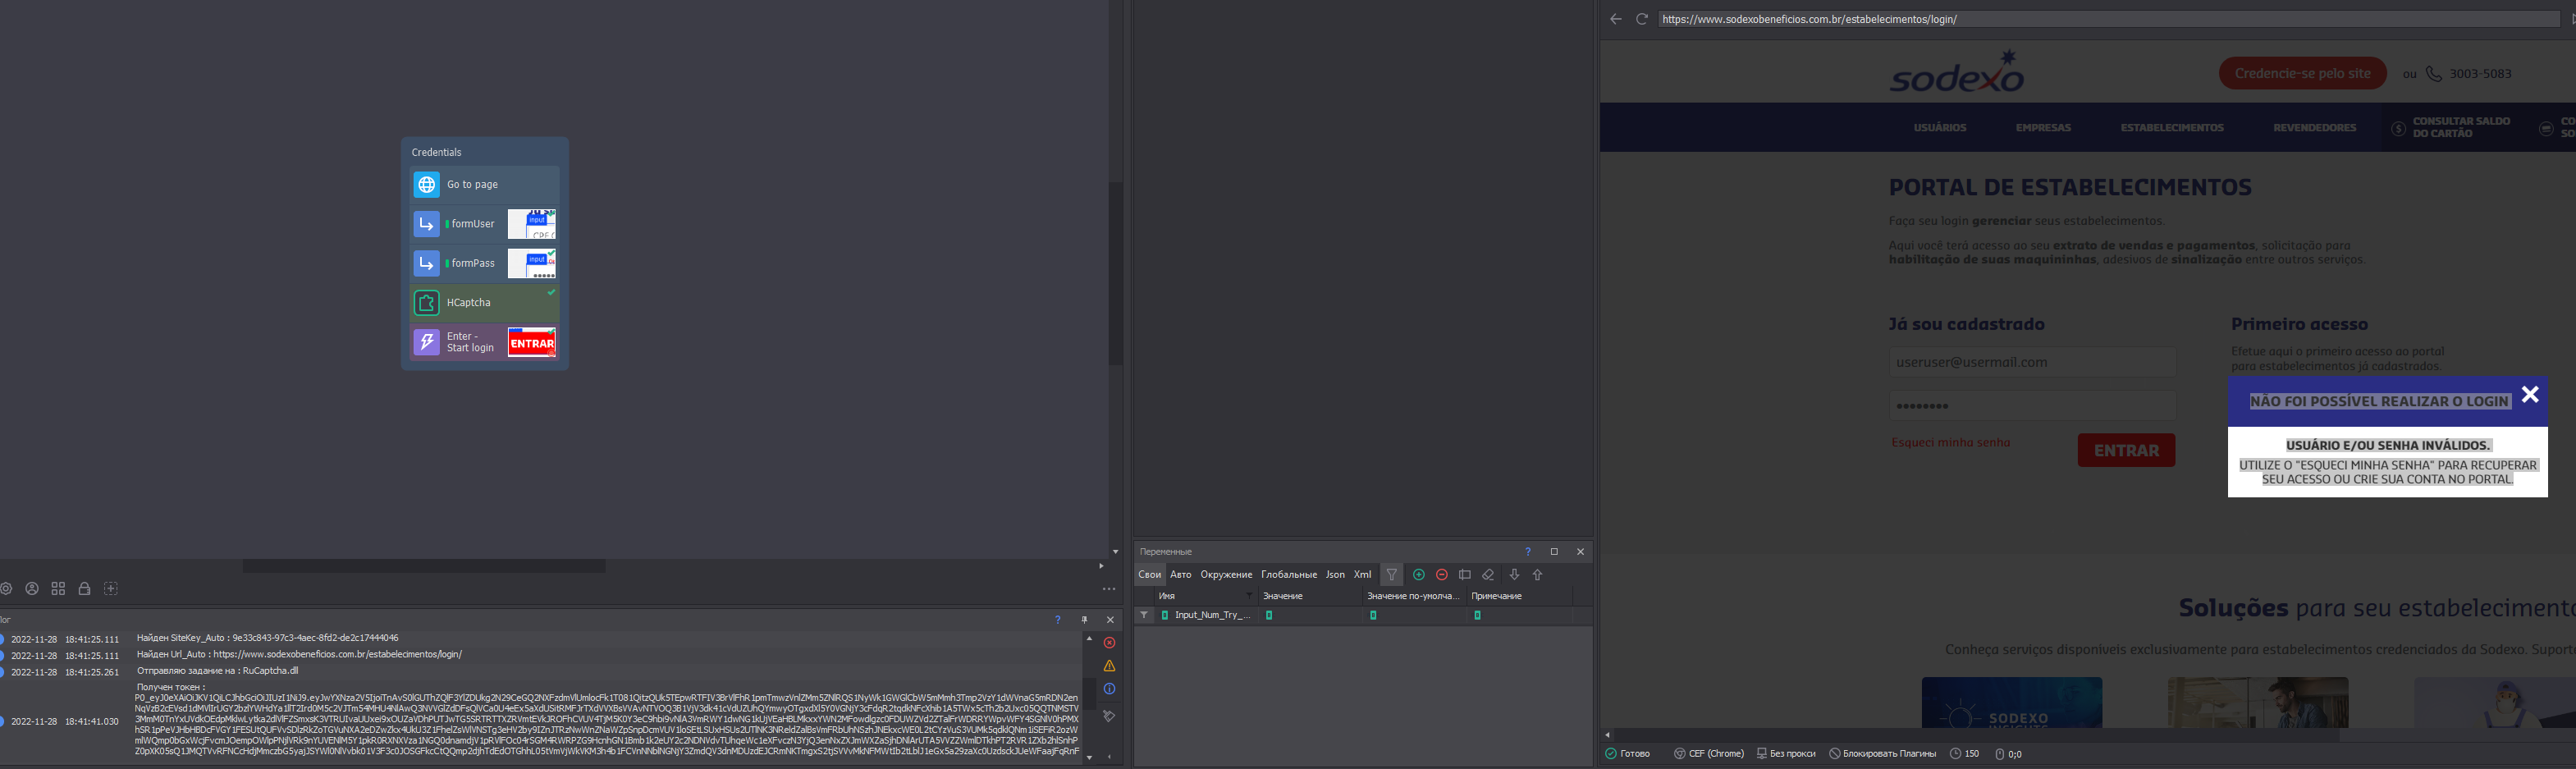Open the Esqueci minha senha link
This screenshot has width=2576, height=769.
click(1951, 443)
